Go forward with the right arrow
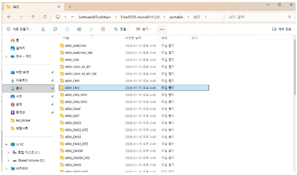Viewport: 297px width, 175px height. [21, 17]
